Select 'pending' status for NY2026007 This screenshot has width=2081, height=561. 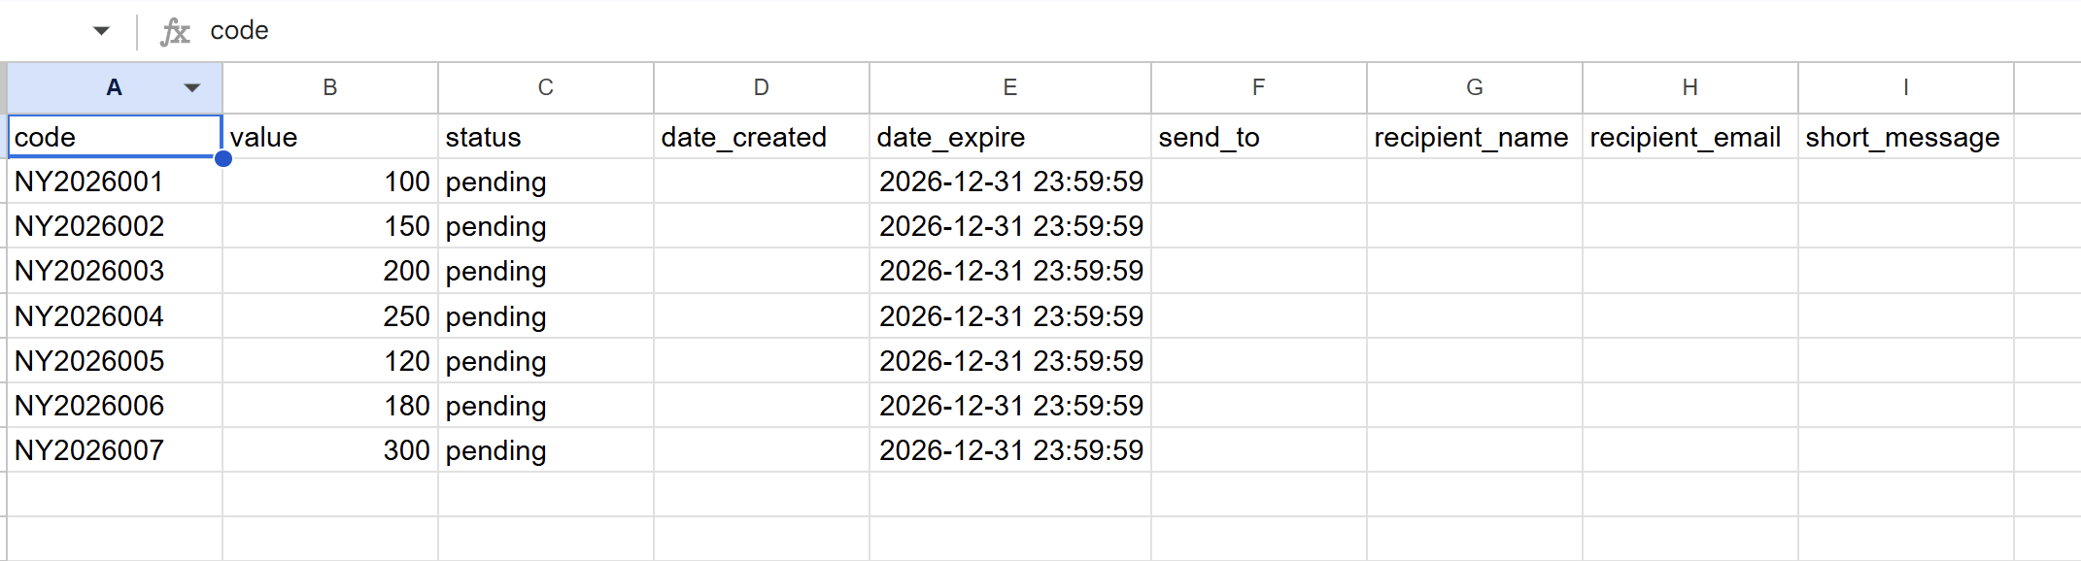[x=545, y=450]
